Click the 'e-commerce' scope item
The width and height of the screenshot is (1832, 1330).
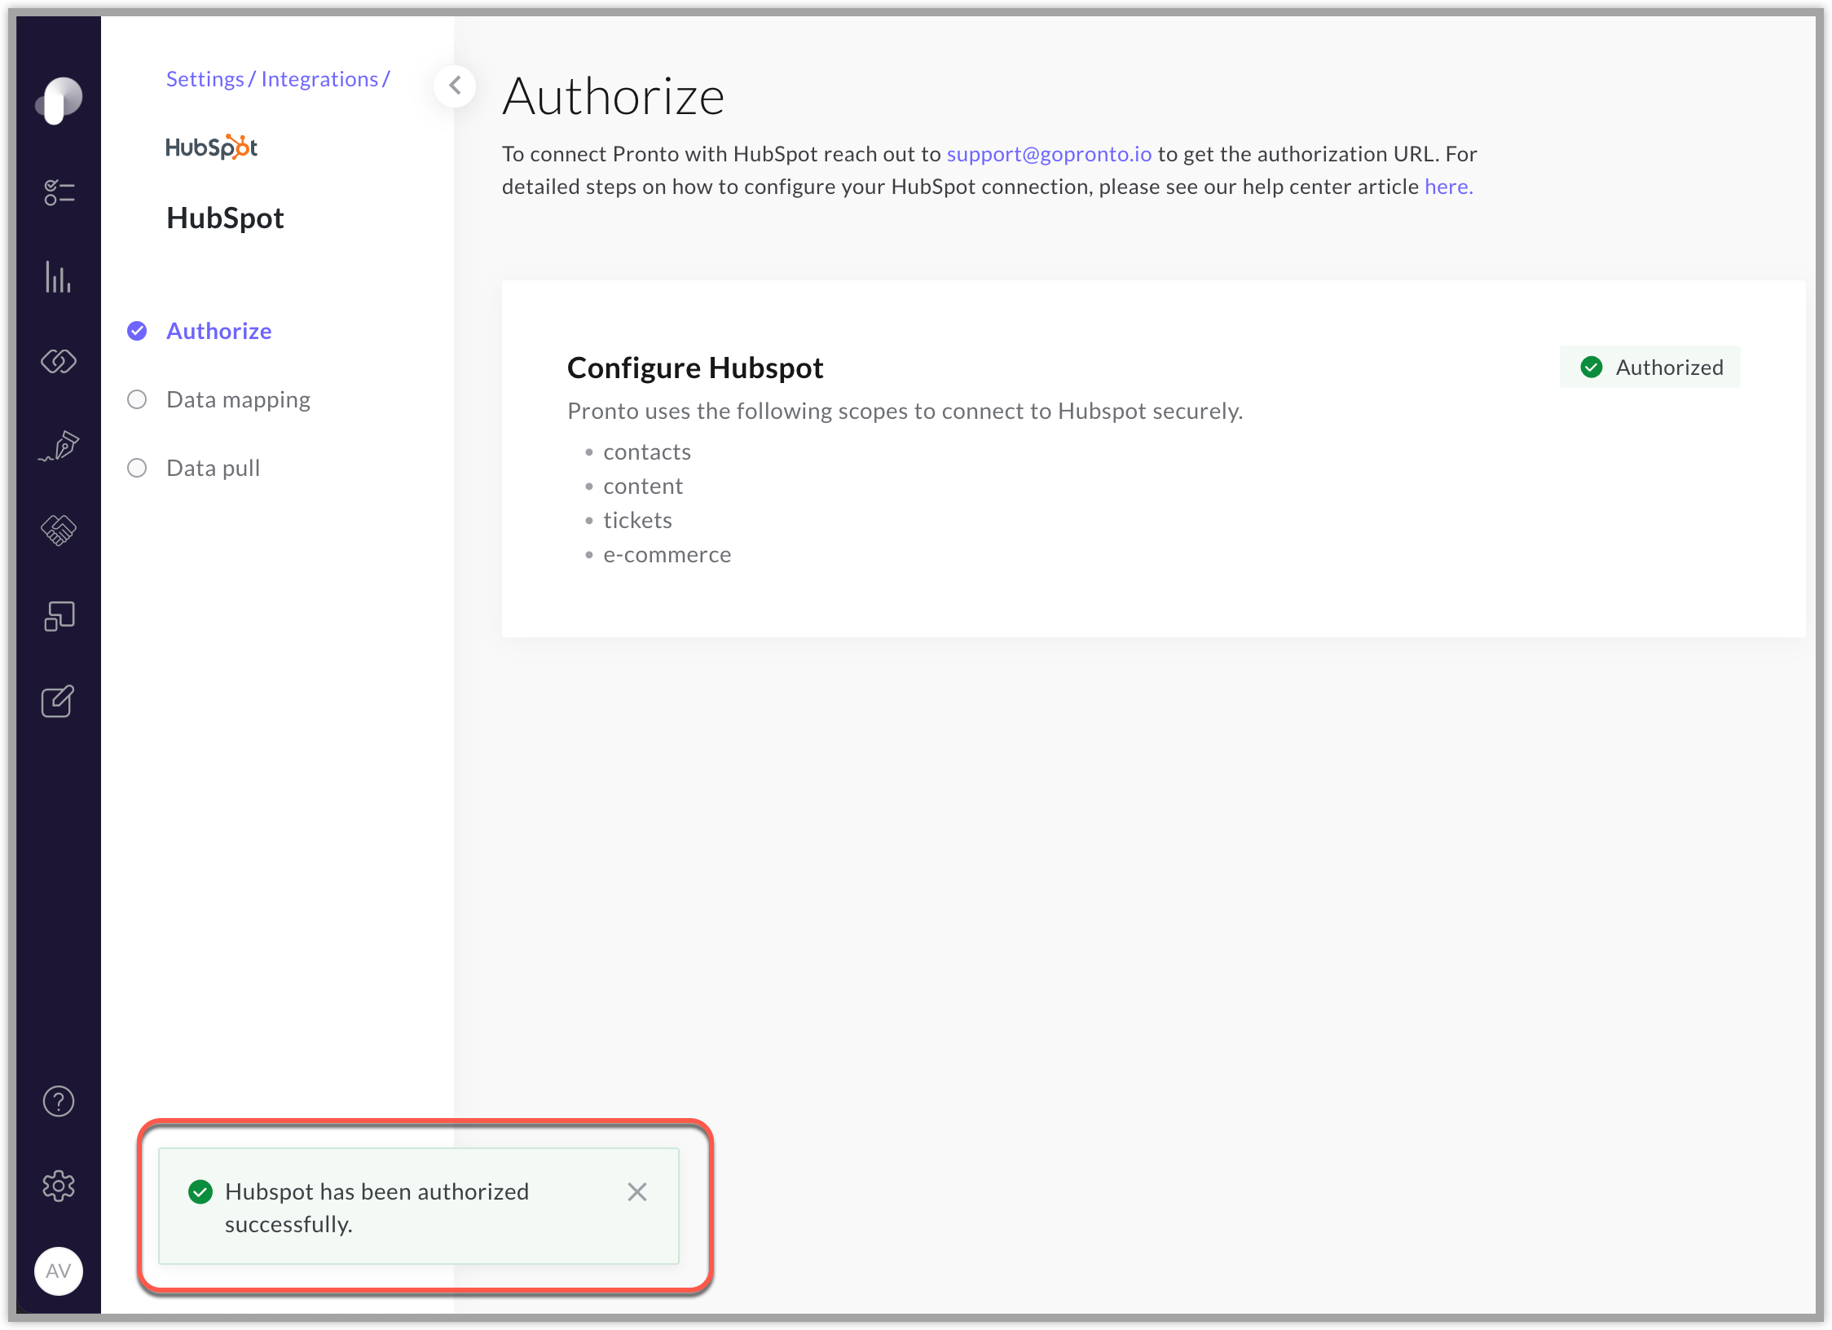667,555
